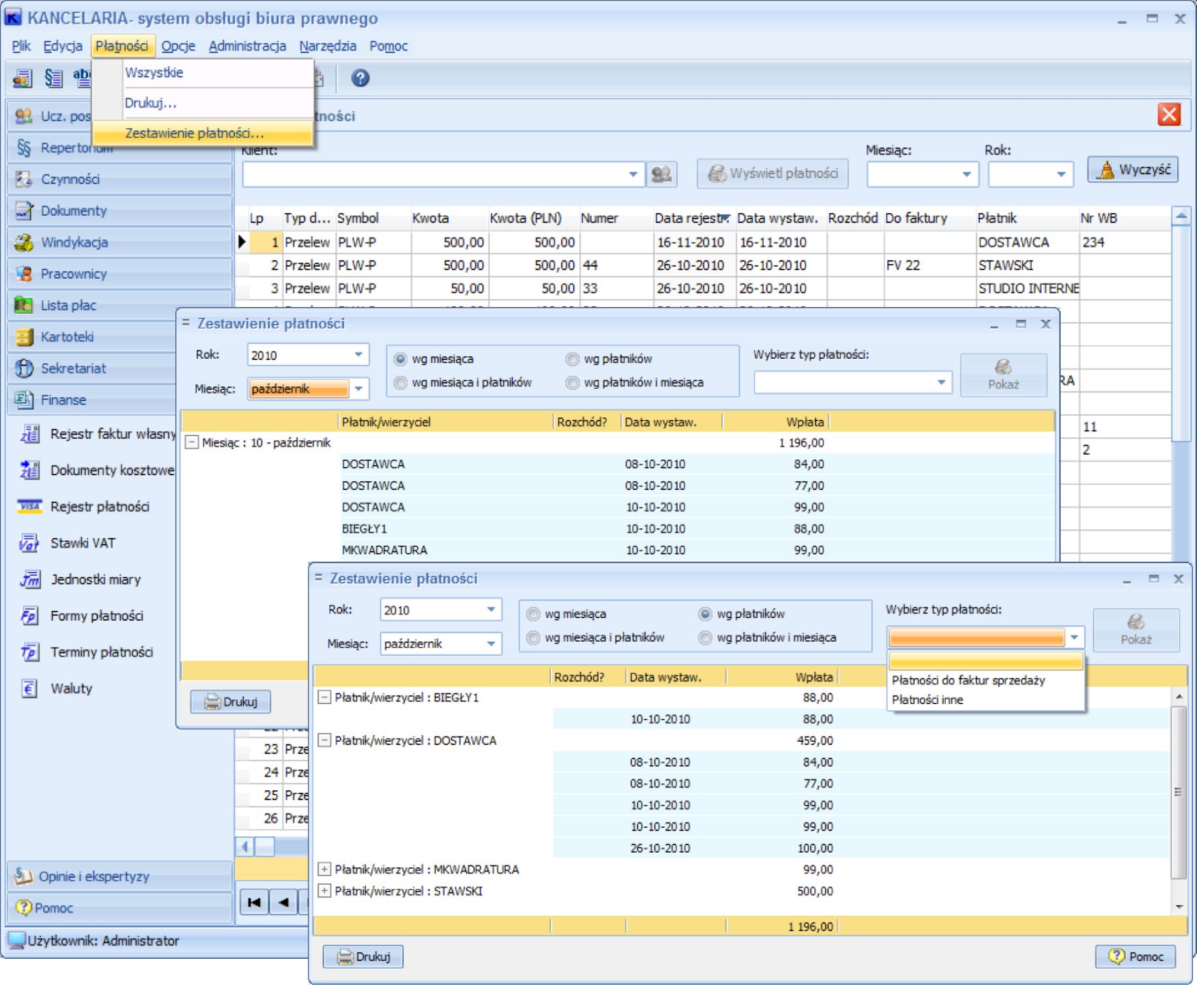The width and height of the screenshot is (1197, 985).
Task: Open Pracownicy sidebar section
Action: coord(120,274)
